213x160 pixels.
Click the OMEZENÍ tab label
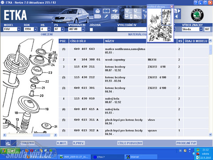[x=47, y=34]
